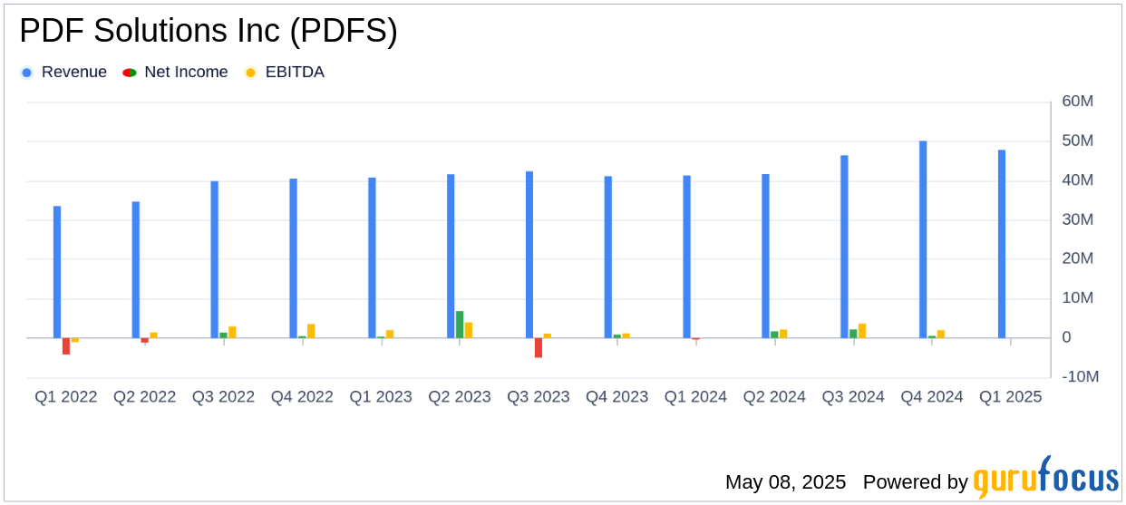
Task: Click the Q1 2024 axis label
Action: 695,397
